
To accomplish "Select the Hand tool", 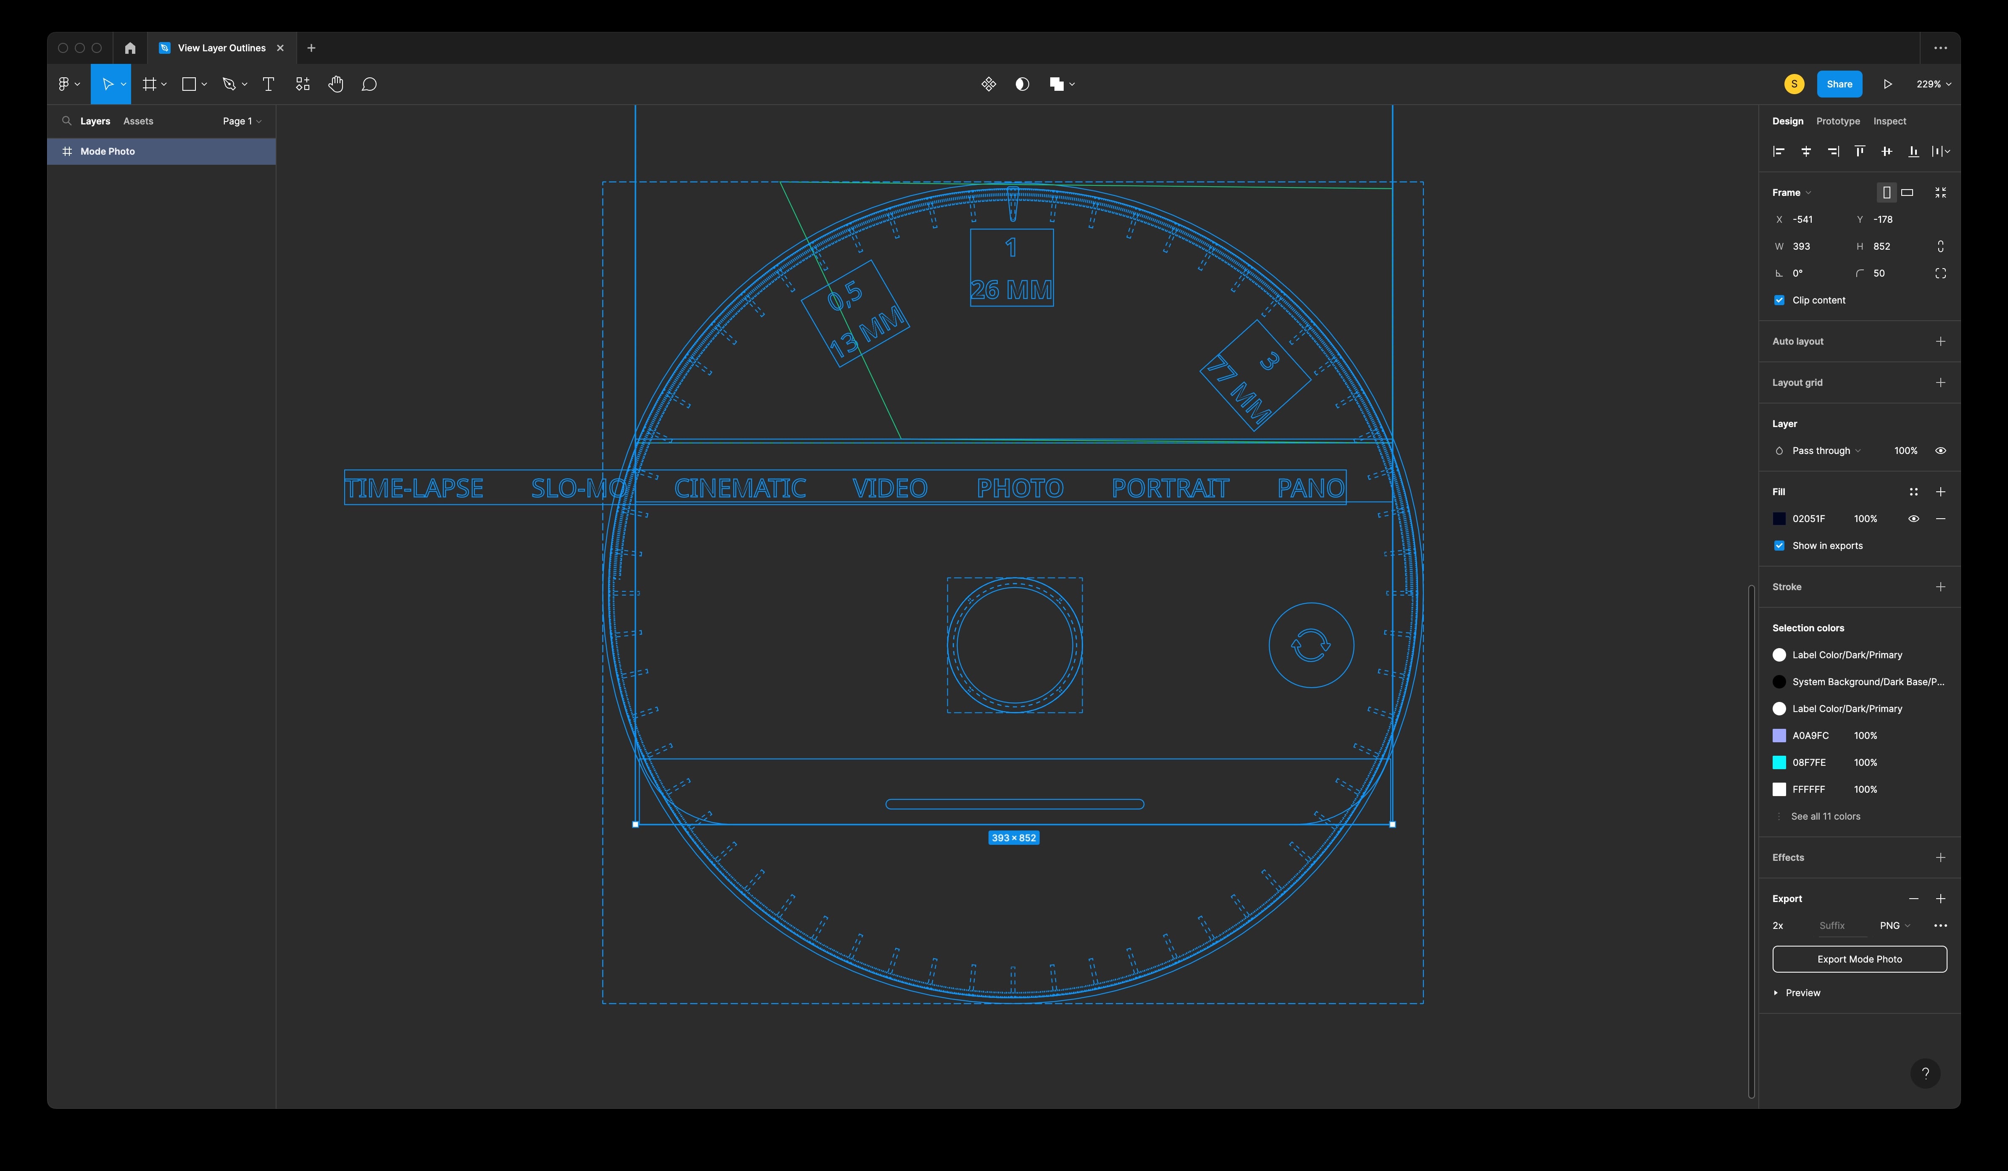I will tap(335, 84).
